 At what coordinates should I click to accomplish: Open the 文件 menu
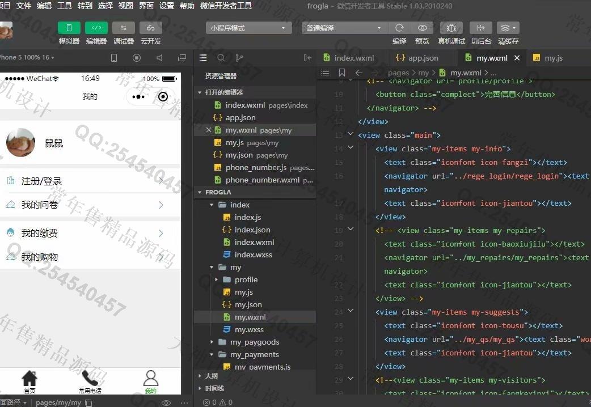(24, 6)
